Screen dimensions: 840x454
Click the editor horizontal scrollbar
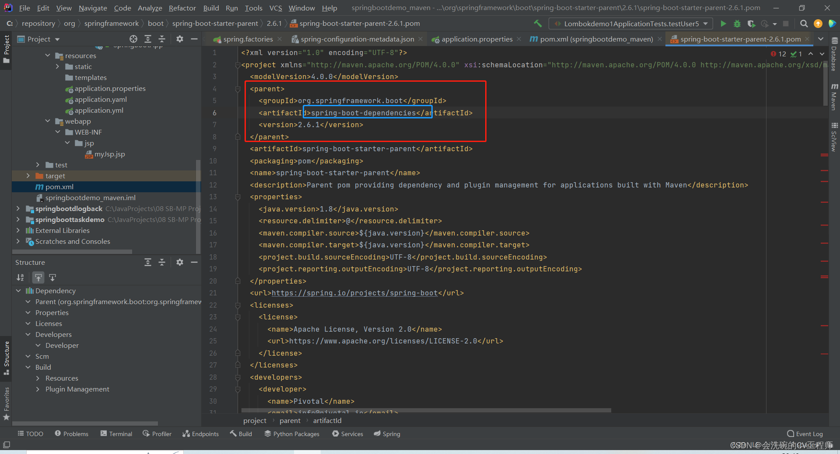point(426,410)
